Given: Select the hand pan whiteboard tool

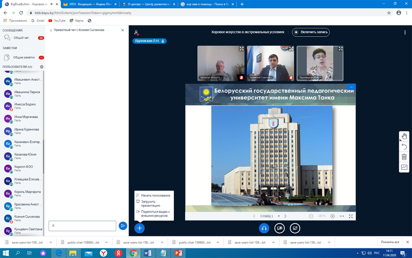Looking at the screenshot, I should point(404,136).
